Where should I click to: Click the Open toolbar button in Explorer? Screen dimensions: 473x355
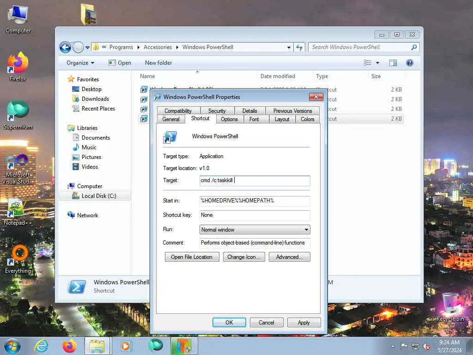pos(120,63)
